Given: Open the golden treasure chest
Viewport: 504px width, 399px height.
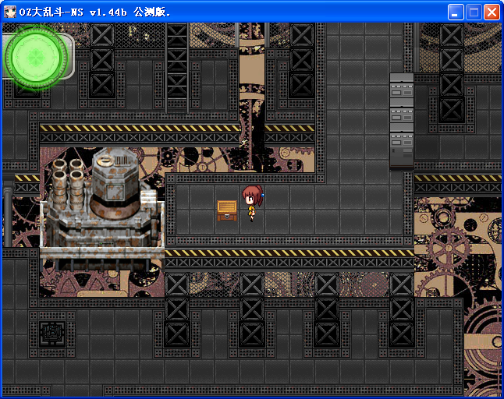Looking at the screenshot, I should click(x=227, y=210).
